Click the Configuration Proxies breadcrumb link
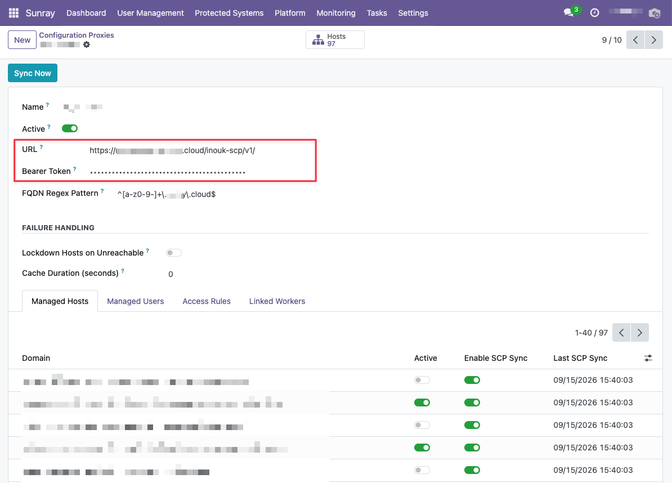Screen dimensions: 672x483 77,35
